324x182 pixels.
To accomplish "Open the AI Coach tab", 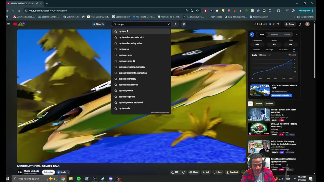I will click(x=287, y=35).
